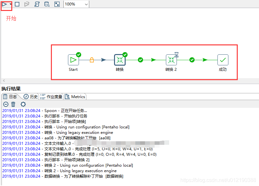Click log line '转换 - Using run configuration [Pentaho local]'
This screenshot has height=186, width=259.
(x=66, y=127)
